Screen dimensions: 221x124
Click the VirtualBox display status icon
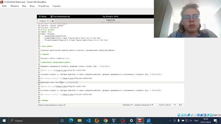[x=198, y=115]
